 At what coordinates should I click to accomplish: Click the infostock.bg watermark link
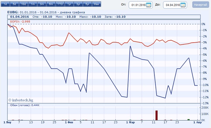pyautogui.click(x=21, y=100)
